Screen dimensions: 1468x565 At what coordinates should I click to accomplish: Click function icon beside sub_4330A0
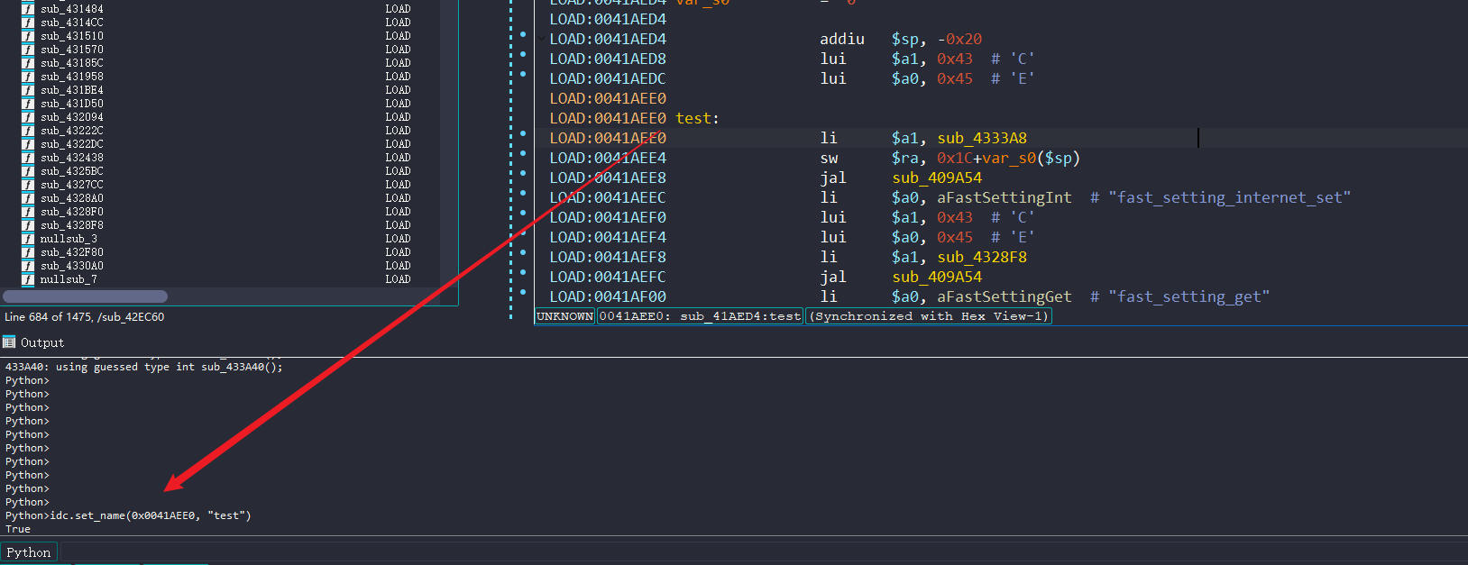pyautogui.click(x=28, y=266)
